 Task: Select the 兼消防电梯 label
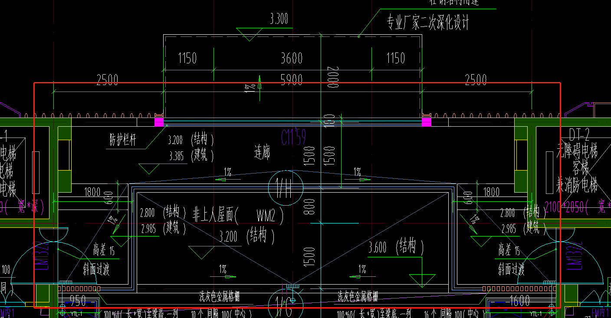(578, 185)
